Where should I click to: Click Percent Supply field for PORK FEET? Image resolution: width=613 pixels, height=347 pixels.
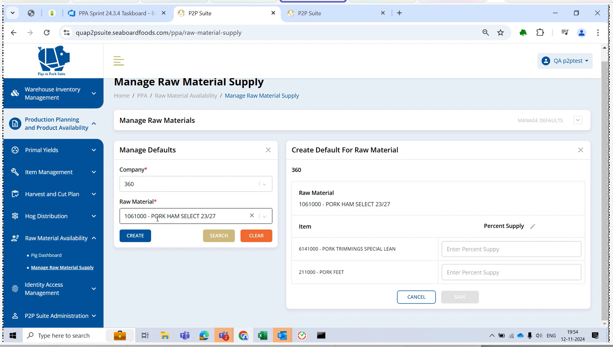(x=511, y=272)
